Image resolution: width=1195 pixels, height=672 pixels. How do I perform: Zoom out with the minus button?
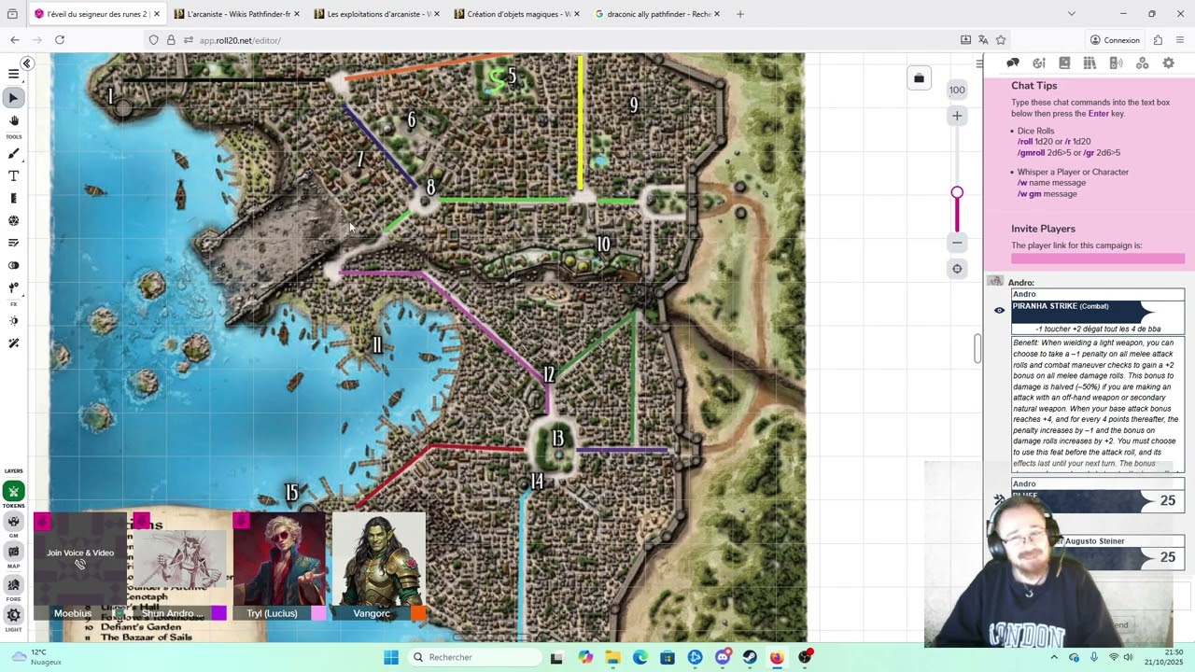pos(957,243)
